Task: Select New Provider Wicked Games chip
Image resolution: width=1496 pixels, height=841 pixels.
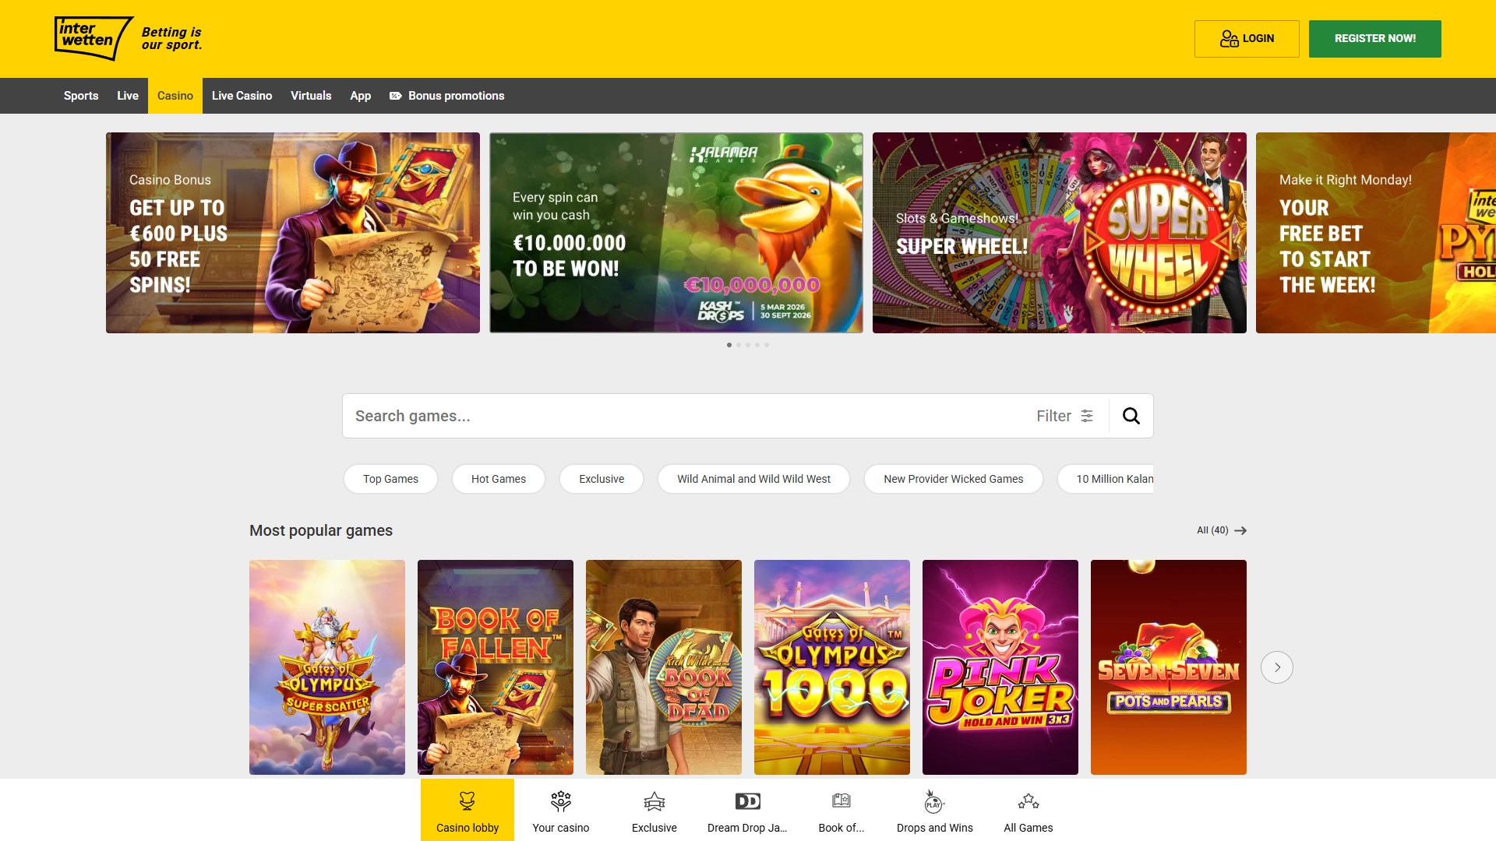Action: pos(954,479)
